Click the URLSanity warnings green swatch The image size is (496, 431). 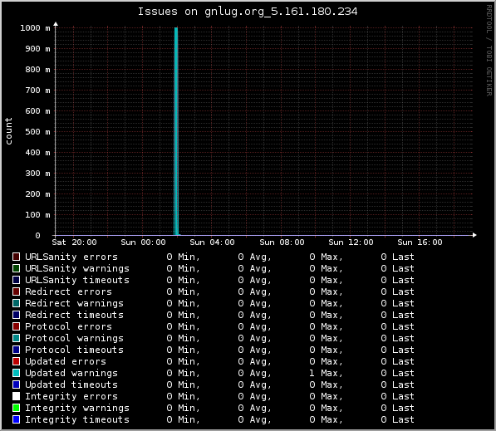[16, 268]
